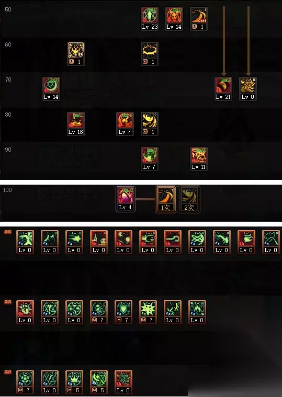Select the Lv 11 red dragon skill
The image size is (282, 397).
[199, 159]
